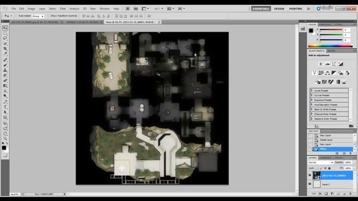
Task: Open the File menu
Action: click(x=13, y=9)
